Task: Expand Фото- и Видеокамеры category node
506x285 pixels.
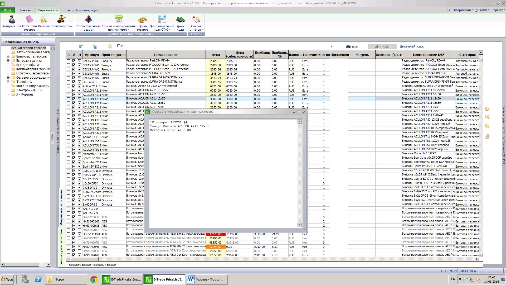Action: 8,86
